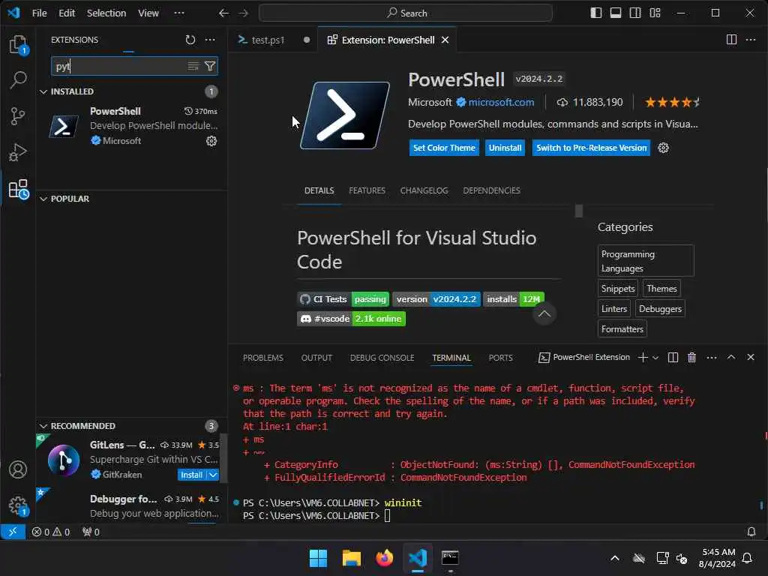Image resolution: width=768 pixels, height=576 pixels.
Task: Open Firefox from the taskbar
Action: click(385, 558)
